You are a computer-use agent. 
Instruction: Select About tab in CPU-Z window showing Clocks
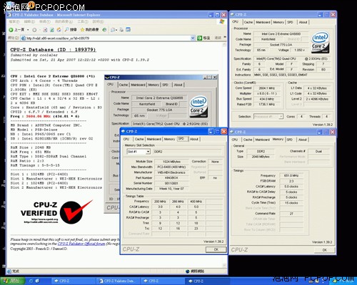(x=303, y=22)
